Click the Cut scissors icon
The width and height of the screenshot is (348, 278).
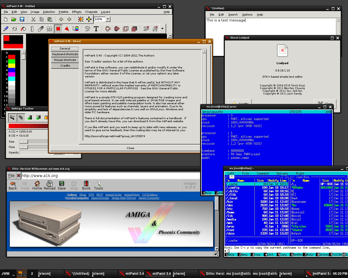[33, 19]
